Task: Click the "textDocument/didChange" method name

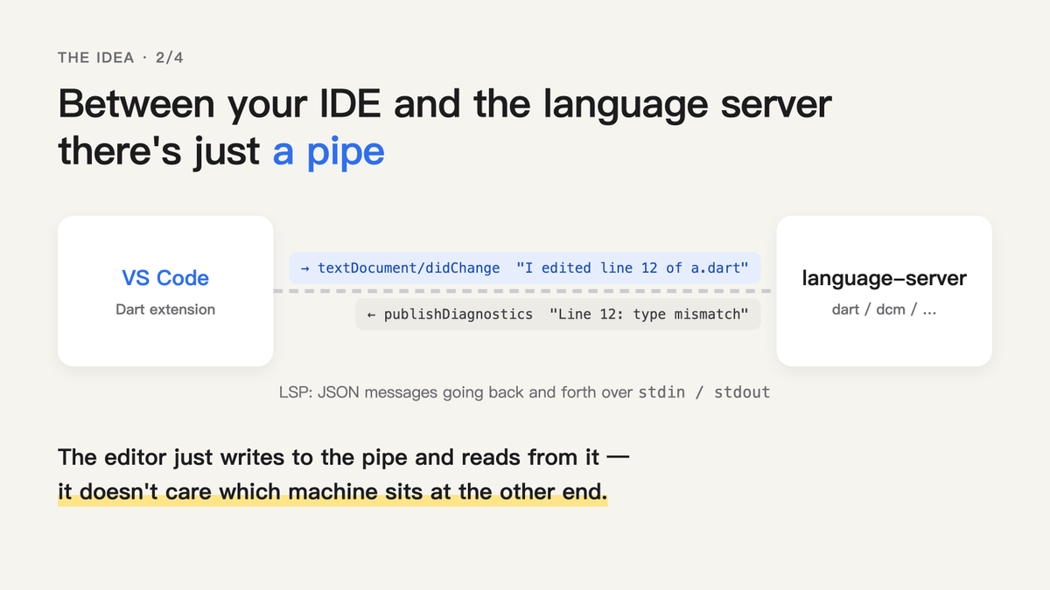Action: (409, 267)
